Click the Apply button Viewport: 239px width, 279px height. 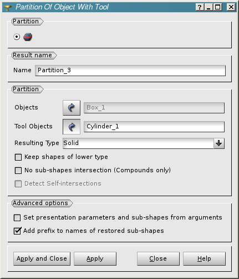pyautogui.click(x=95, y=258)
